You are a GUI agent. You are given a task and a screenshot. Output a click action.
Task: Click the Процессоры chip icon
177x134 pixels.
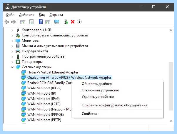click(x=18, y=62)
